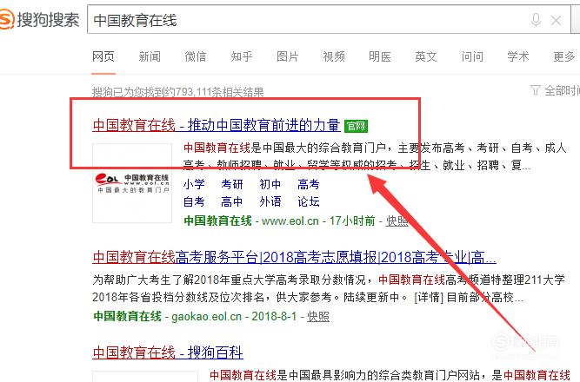This screenshot has width=580, height=382.
Task: Click the www.eol.cn URL text
Action: pyautogui.click(x=290, y=221)
